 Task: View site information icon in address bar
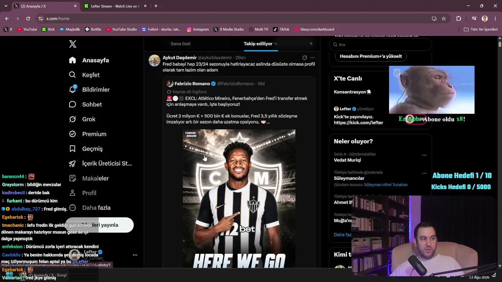41,18
